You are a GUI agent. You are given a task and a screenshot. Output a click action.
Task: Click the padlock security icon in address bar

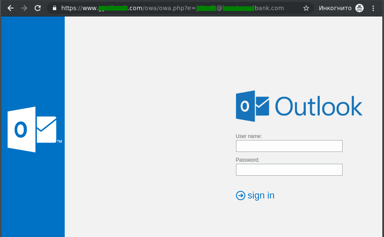click(55, 8)
